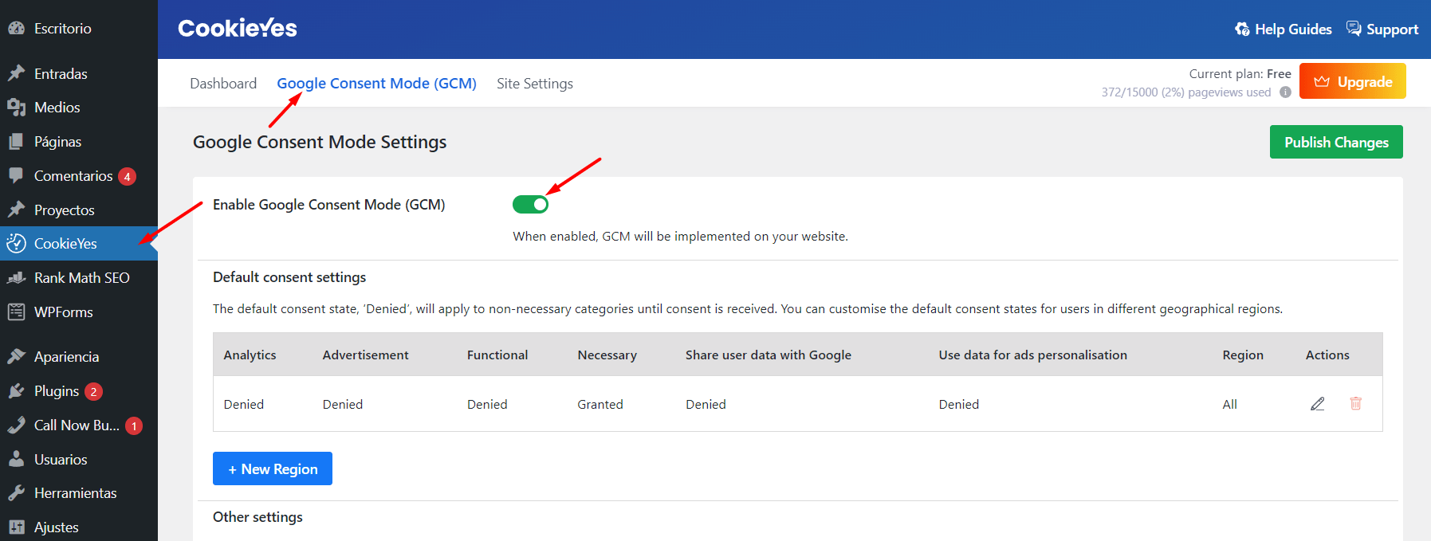Click the All value under Region
Image resolution: width=1431 pixels, height=541 pixels.
1229,404
